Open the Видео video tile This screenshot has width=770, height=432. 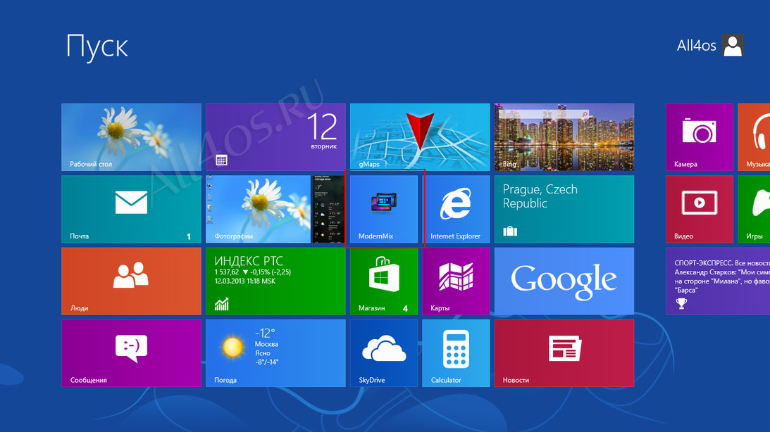[x=700, y=209]
